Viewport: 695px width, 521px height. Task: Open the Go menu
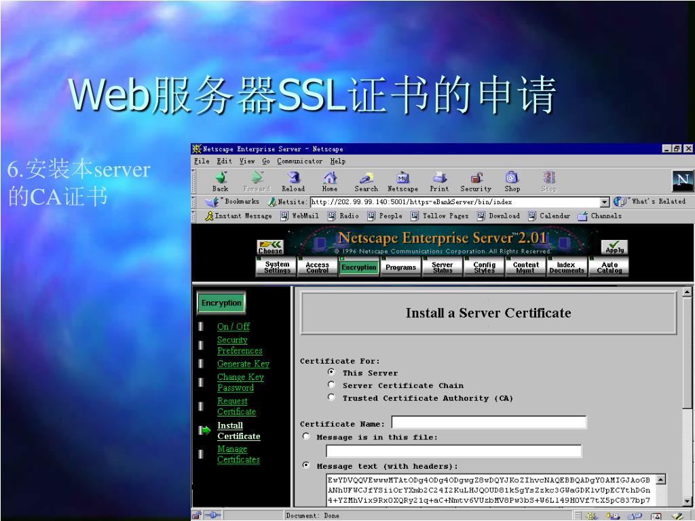tap(265, 161)
